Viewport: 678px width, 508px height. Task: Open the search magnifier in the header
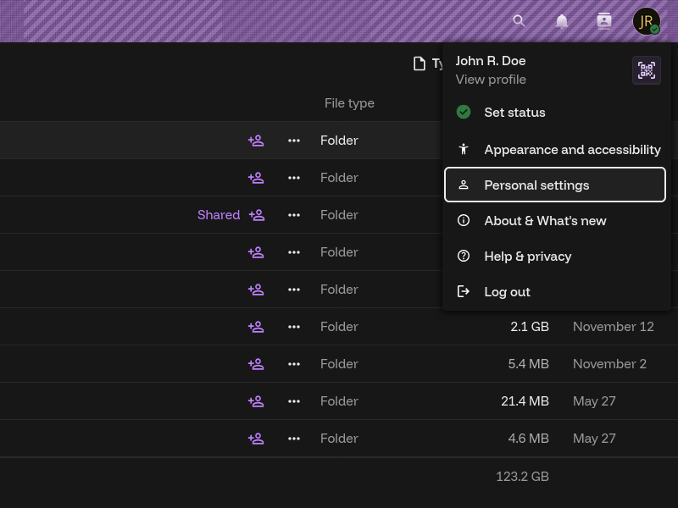[520, 21]
